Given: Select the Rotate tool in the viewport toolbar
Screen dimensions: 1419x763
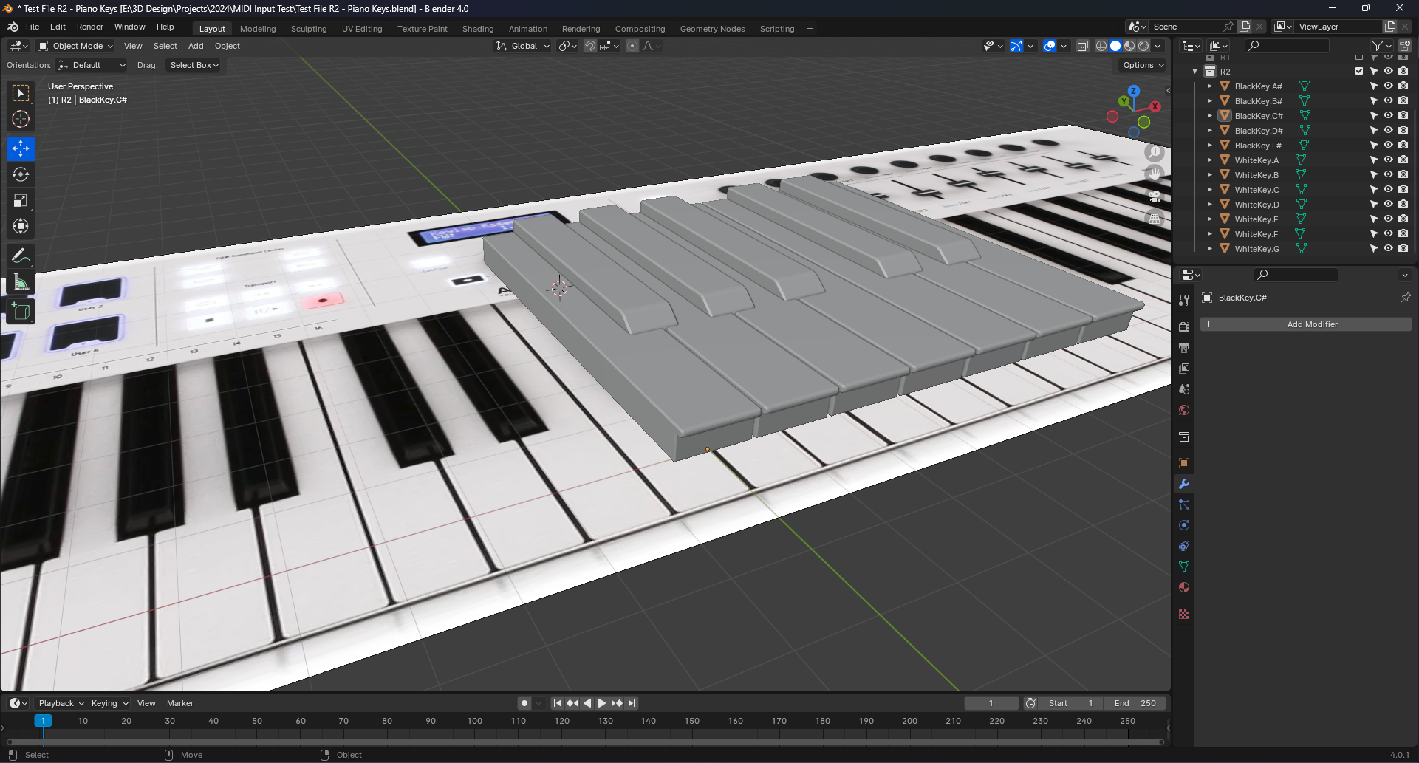Looking at the screenshot, I should pos(20,174).
